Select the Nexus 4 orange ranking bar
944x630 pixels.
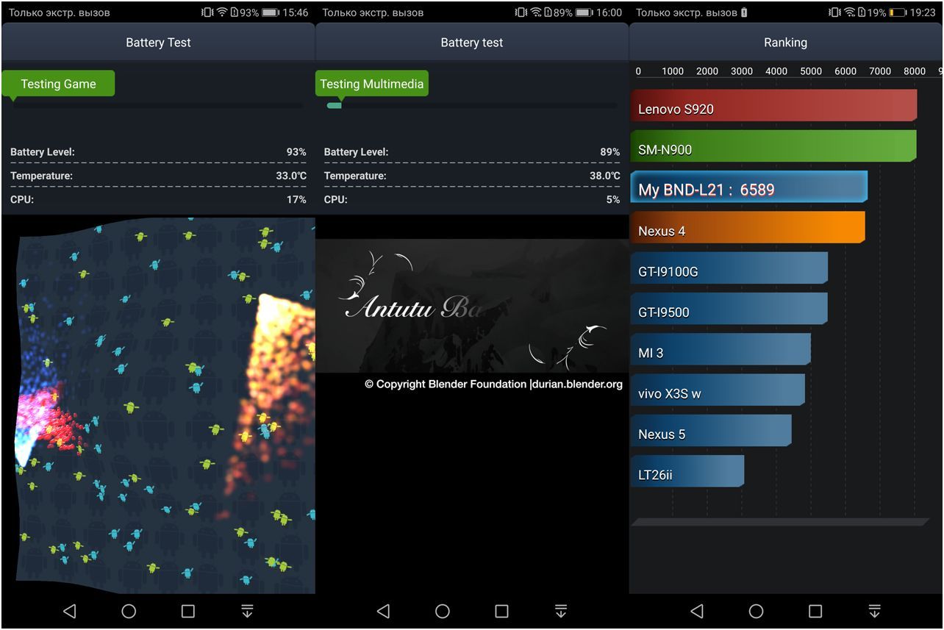(x=747, y=229)
